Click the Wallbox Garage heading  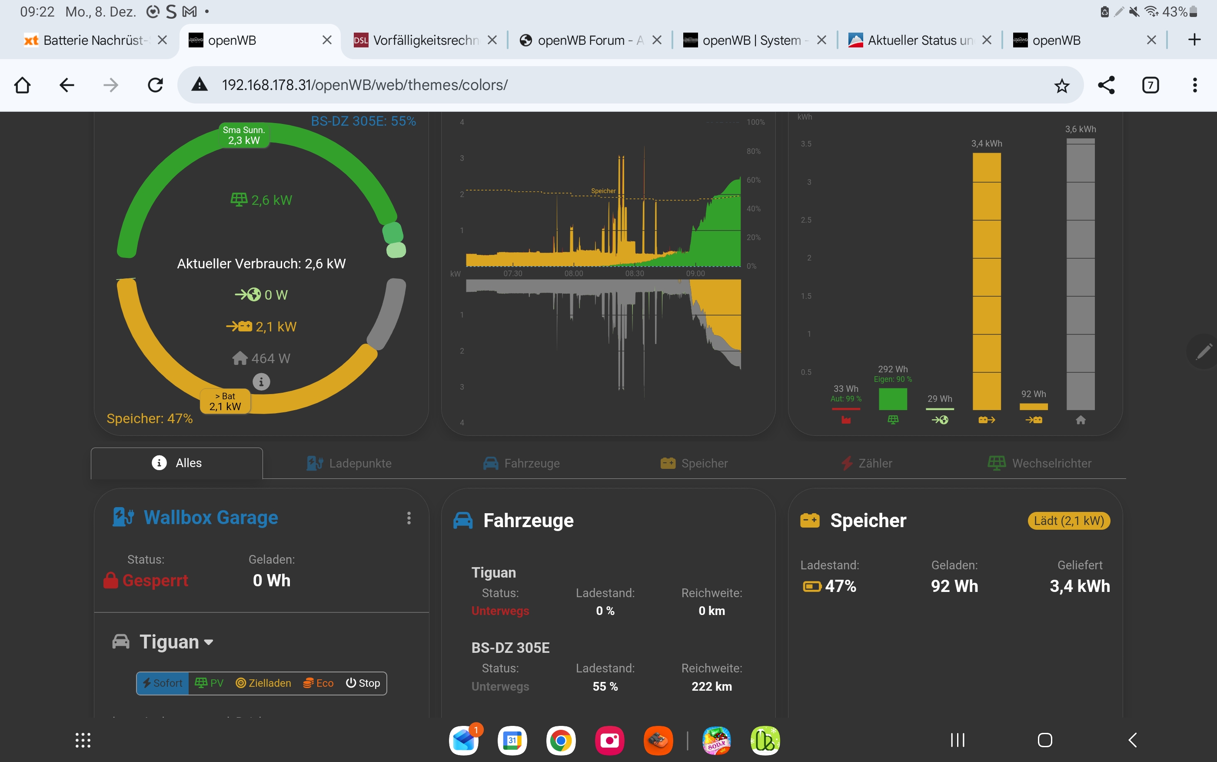point(210,518)
